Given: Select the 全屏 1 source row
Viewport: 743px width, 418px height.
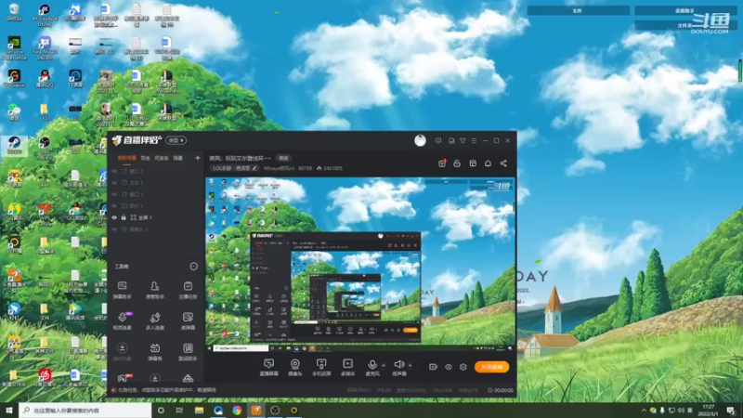Looking at the screenshot, I should coord(156,217).
